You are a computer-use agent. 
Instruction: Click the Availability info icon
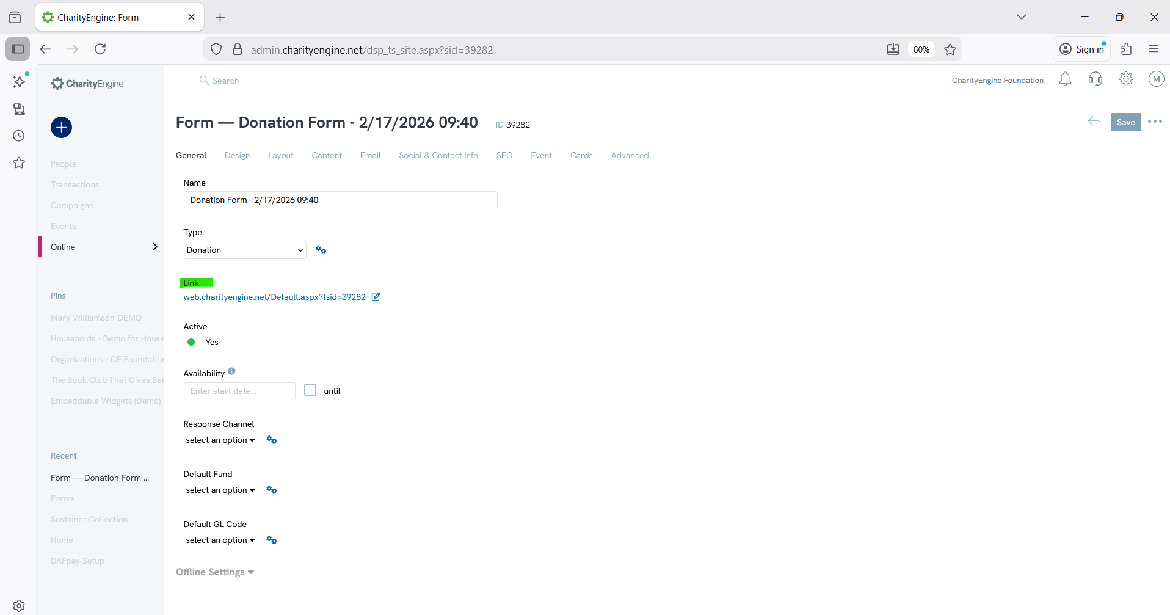point(231,371)
